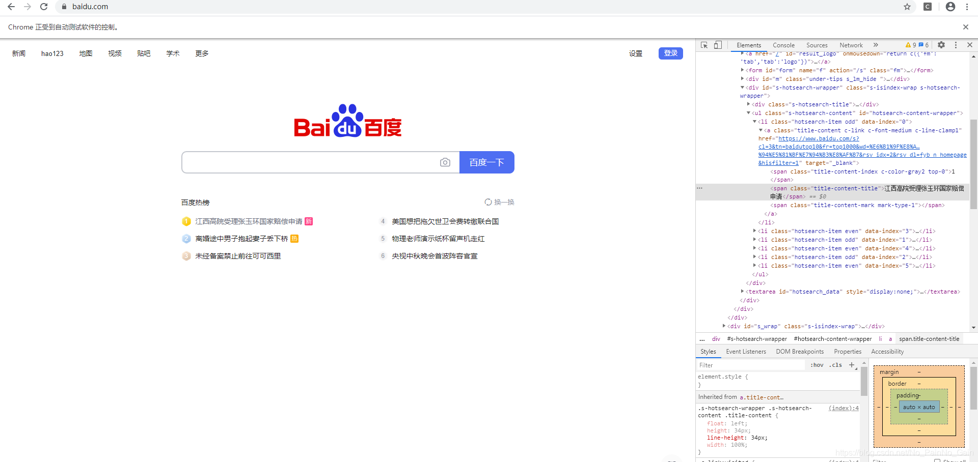Expand the s-hotsearch-title div node
Image resolution: width=978 pixels, height=462 pixels.
pos(749,104)
